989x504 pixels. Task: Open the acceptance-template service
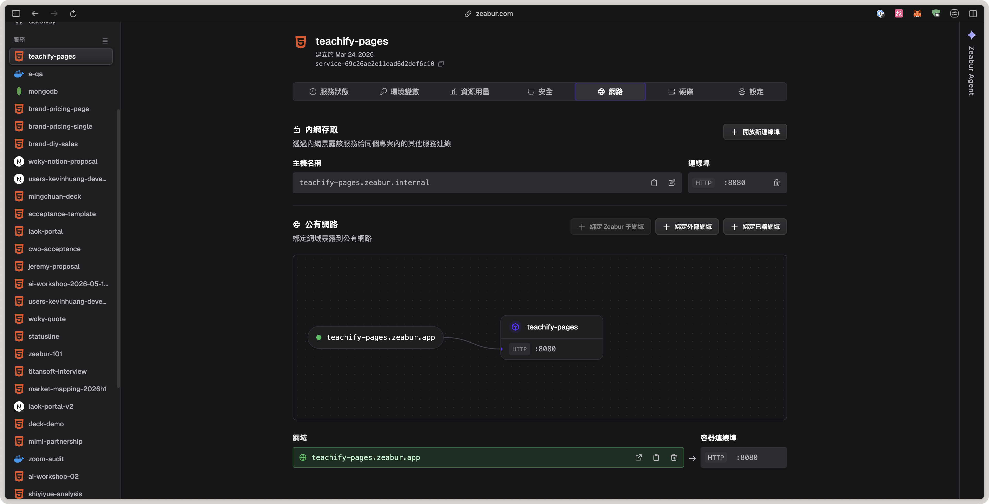click(x=61, y=214)
